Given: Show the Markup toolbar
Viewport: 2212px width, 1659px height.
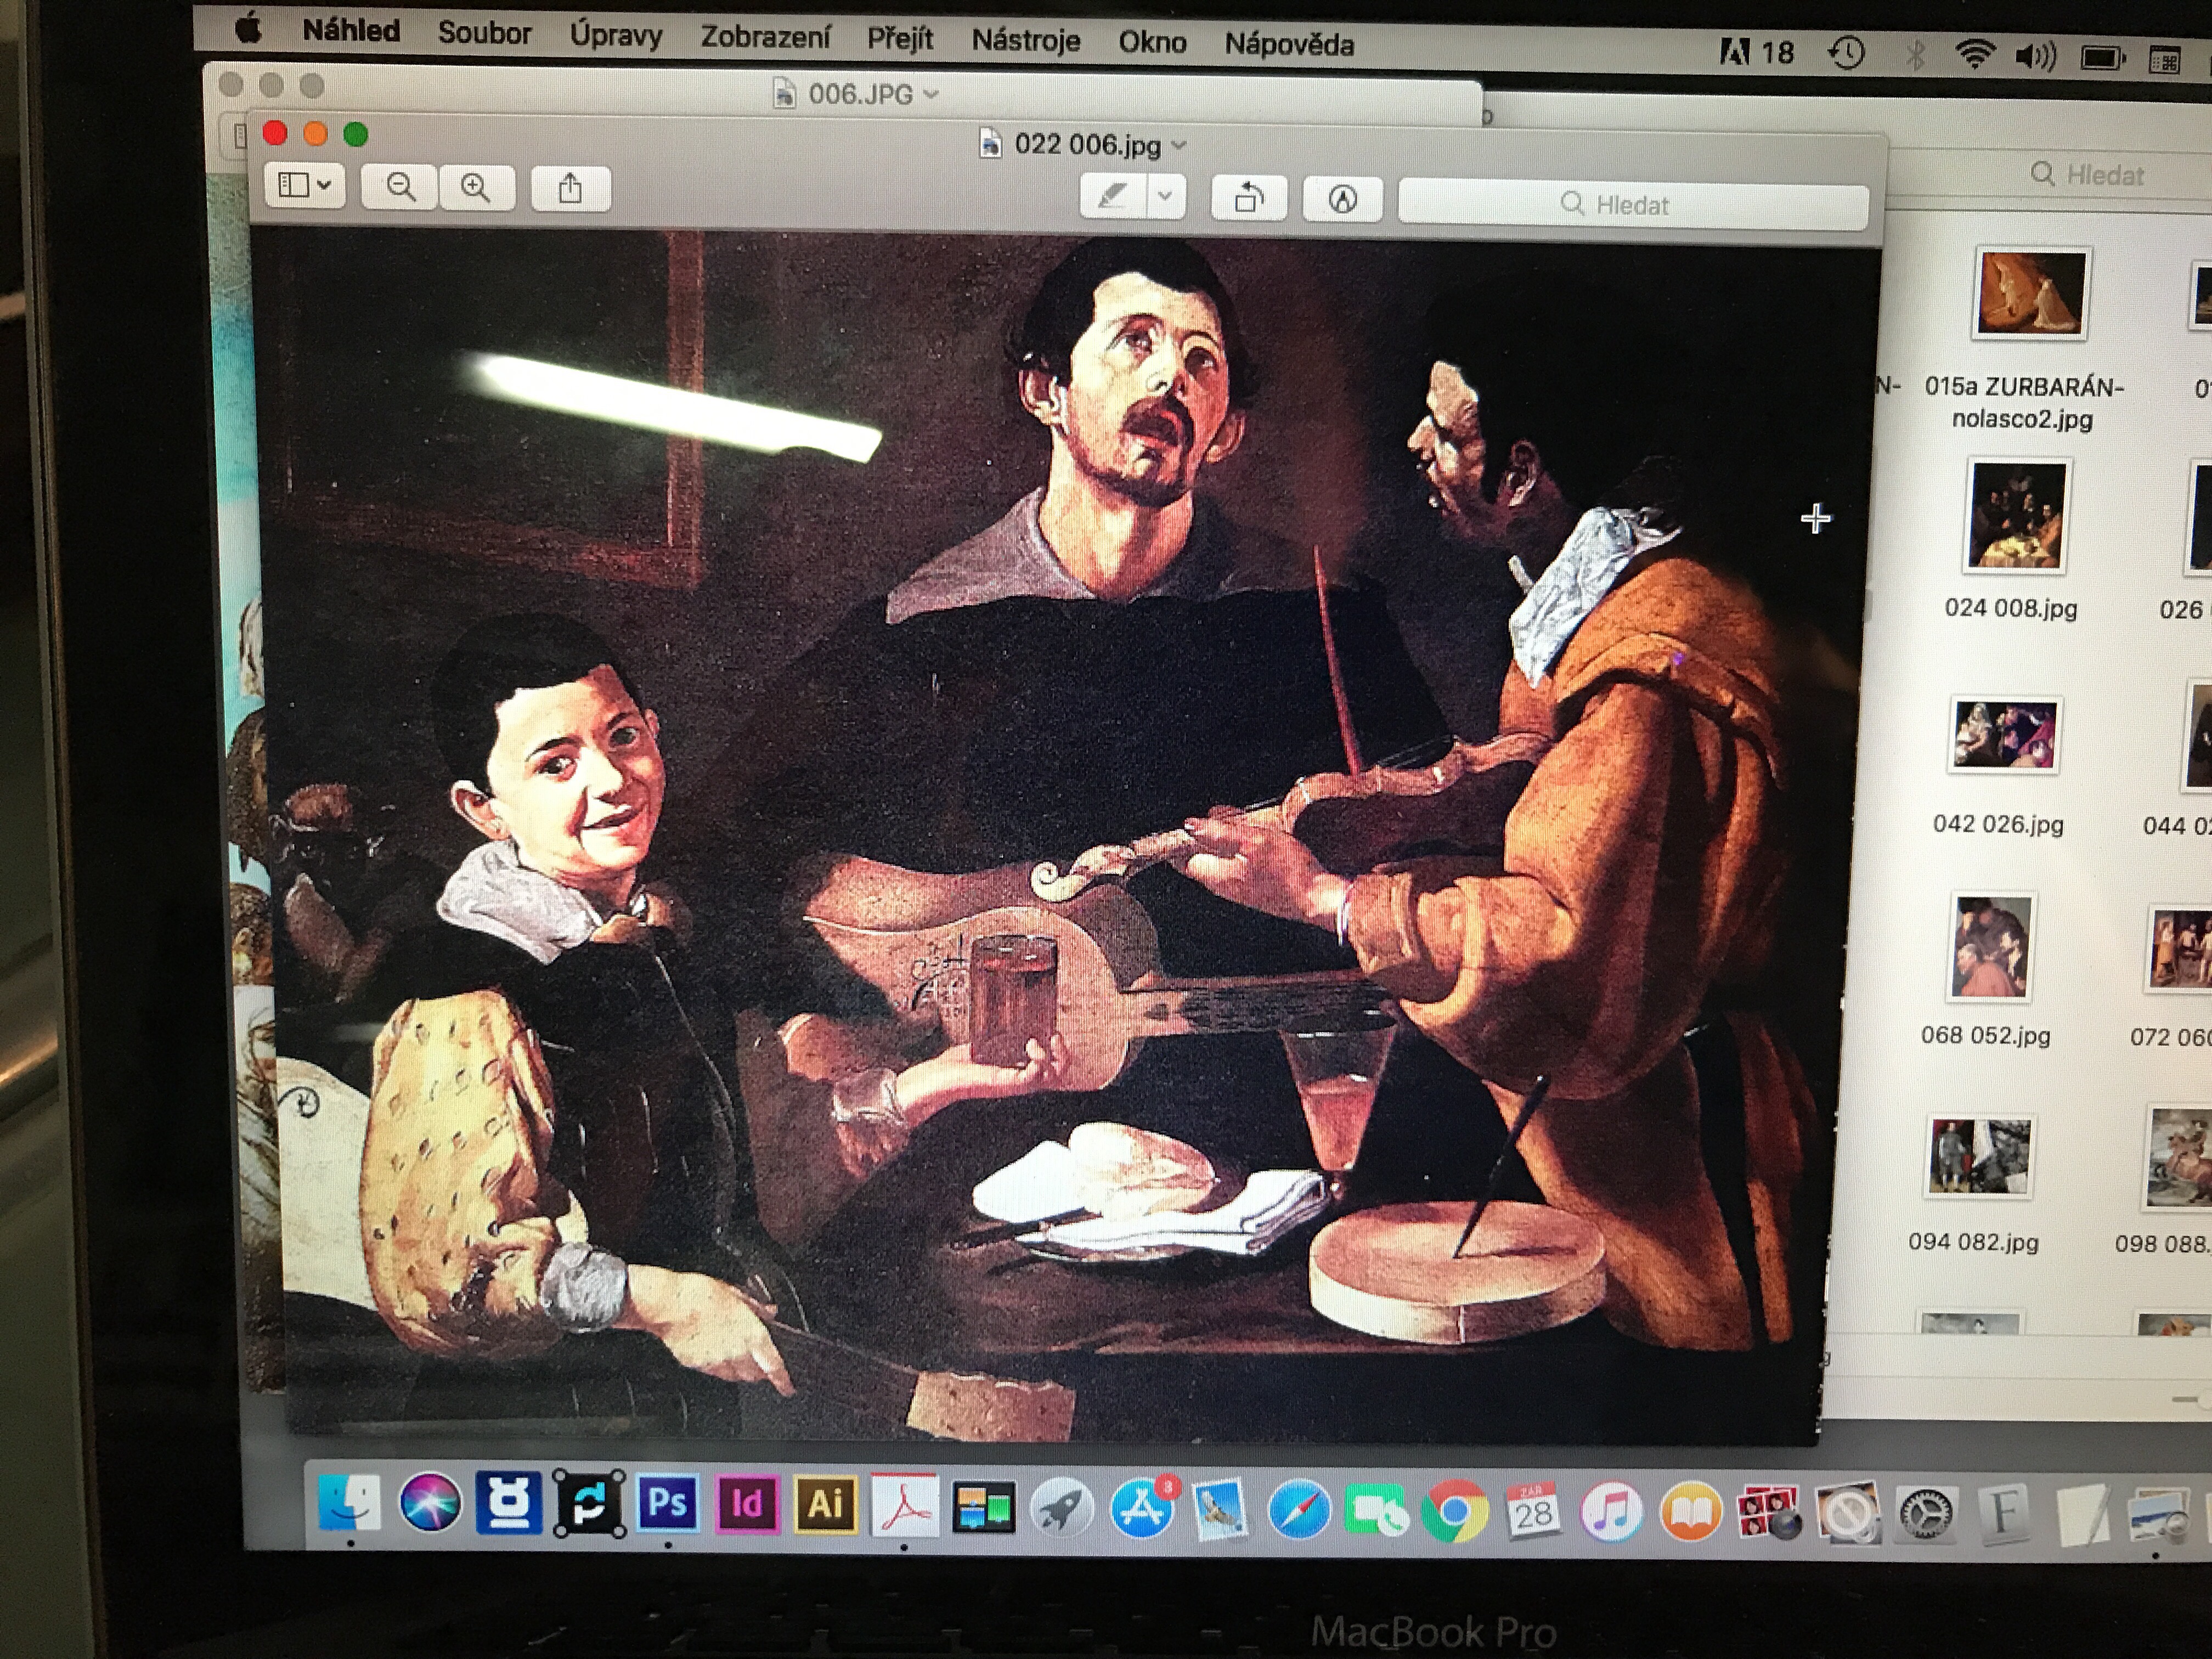Looking at the screenshot, I should pyautogui.click(x=1343, y=199).
